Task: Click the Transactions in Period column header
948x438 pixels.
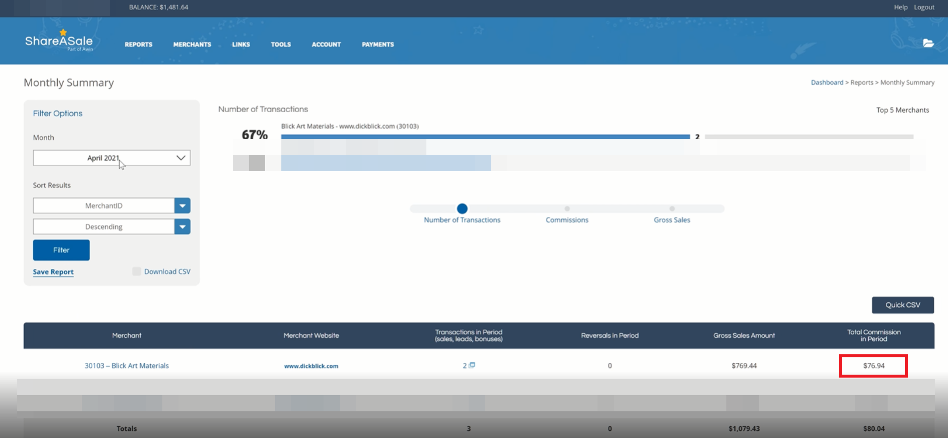Action: 469,336
